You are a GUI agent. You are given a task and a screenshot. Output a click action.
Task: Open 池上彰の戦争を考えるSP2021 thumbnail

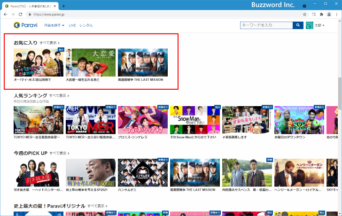(91, 173)
